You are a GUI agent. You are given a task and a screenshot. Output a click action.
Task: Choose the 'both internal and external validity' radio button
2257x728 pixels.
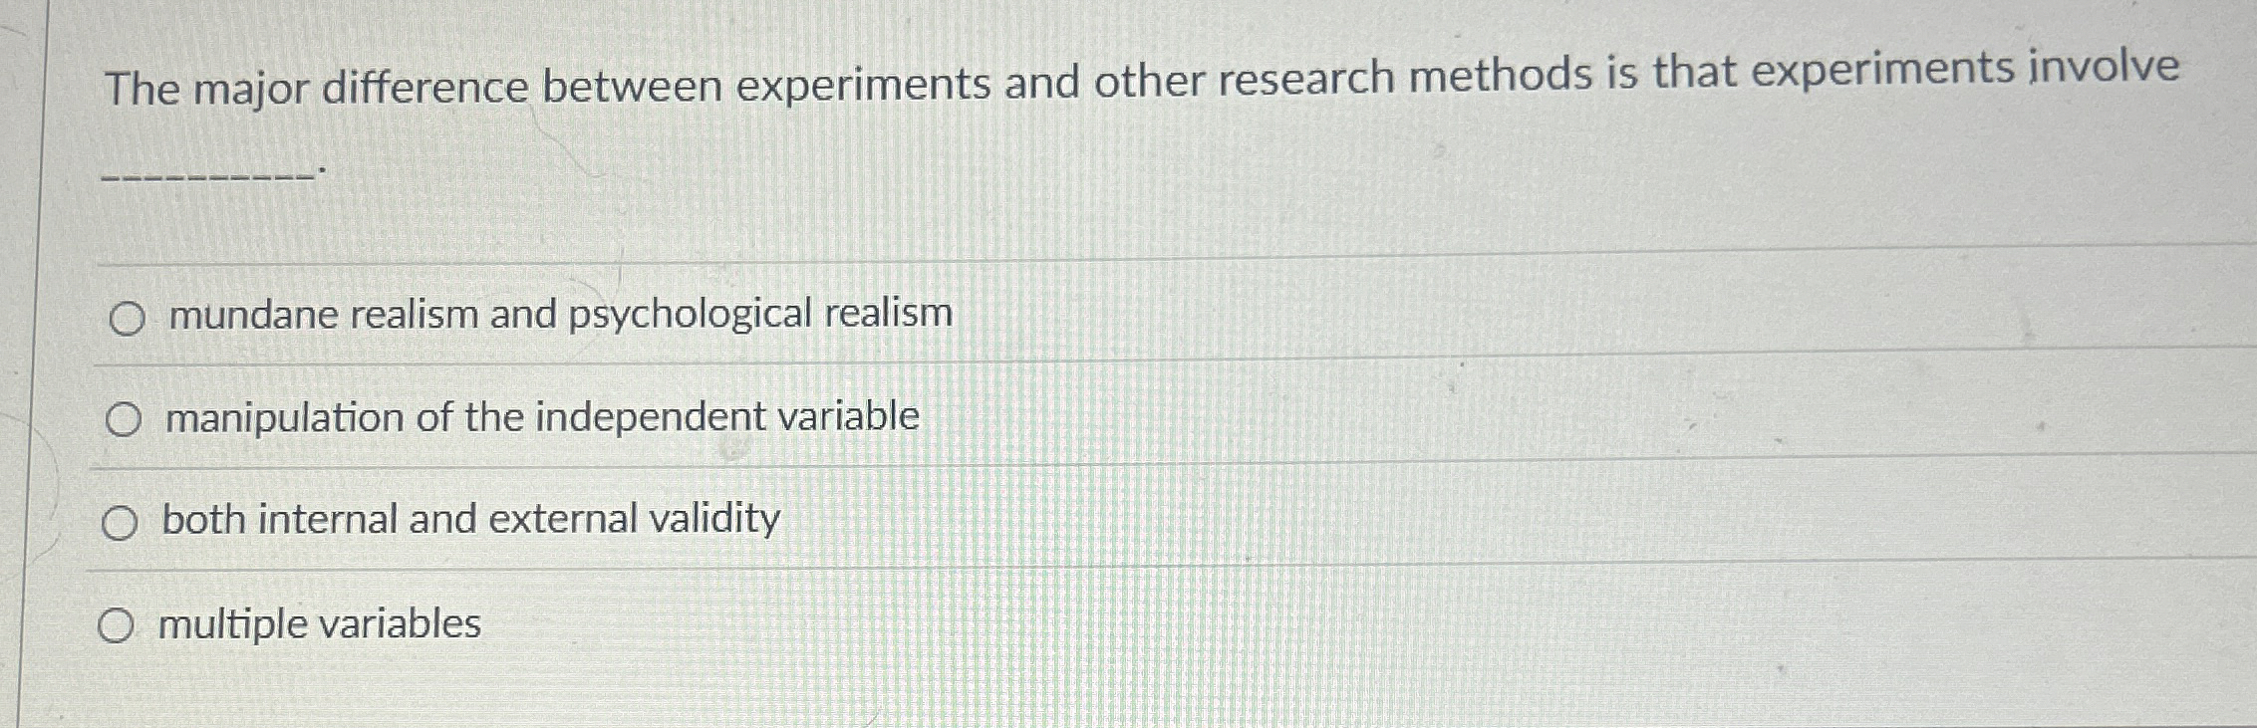point(119,522)
